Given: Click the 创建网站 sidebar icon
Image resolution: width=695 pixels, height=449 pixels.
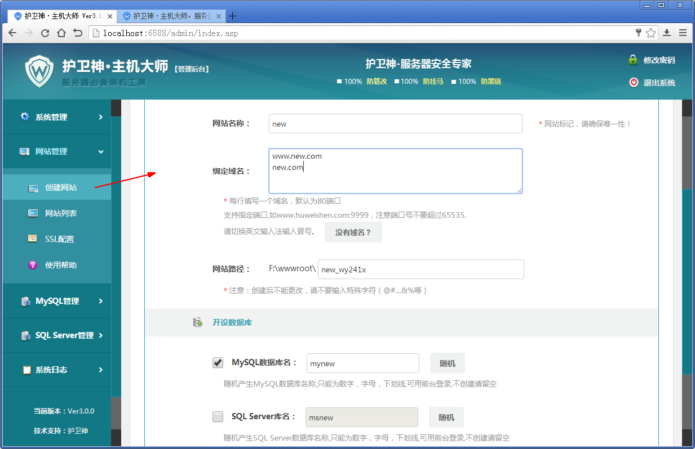Looking at the screenshot, I should coord(33,188).
